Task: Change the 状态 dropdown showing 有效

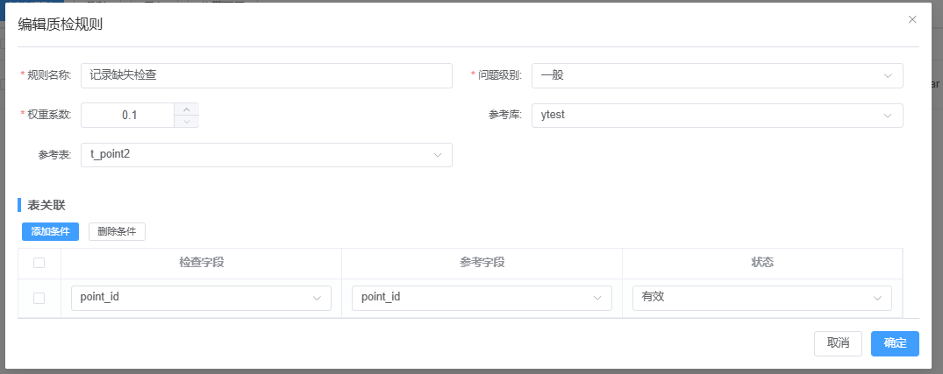Action: coord(761,298)
